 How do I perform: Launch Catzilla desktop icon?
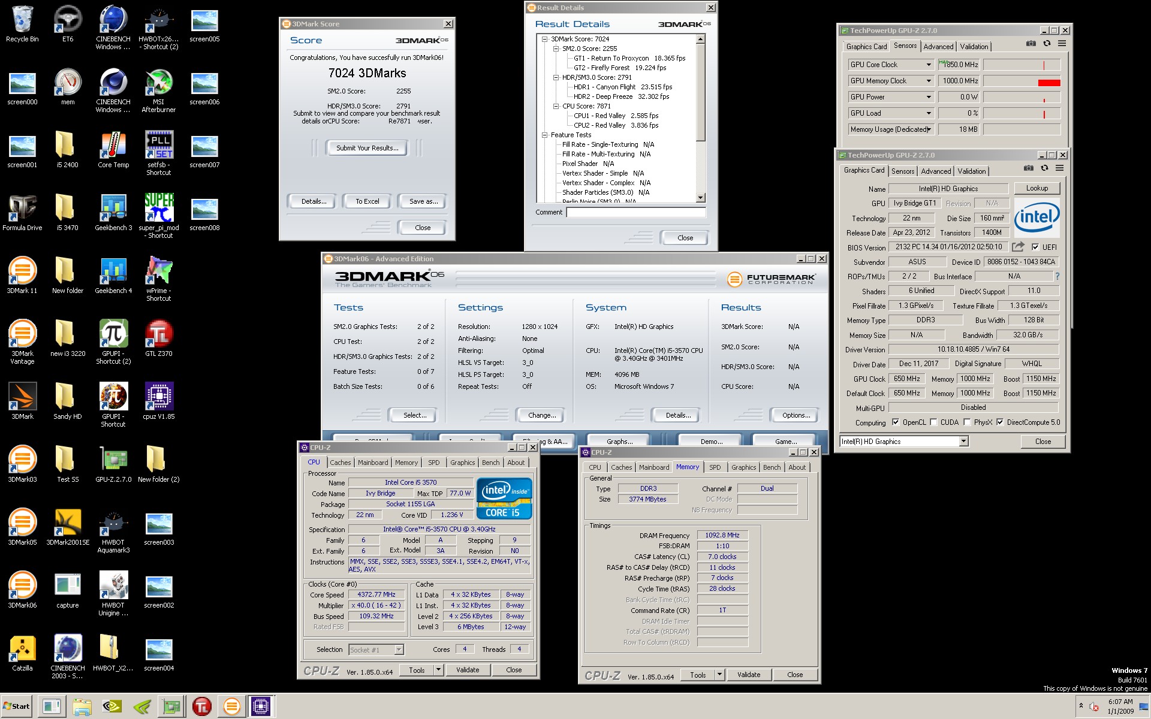(22, 653)
